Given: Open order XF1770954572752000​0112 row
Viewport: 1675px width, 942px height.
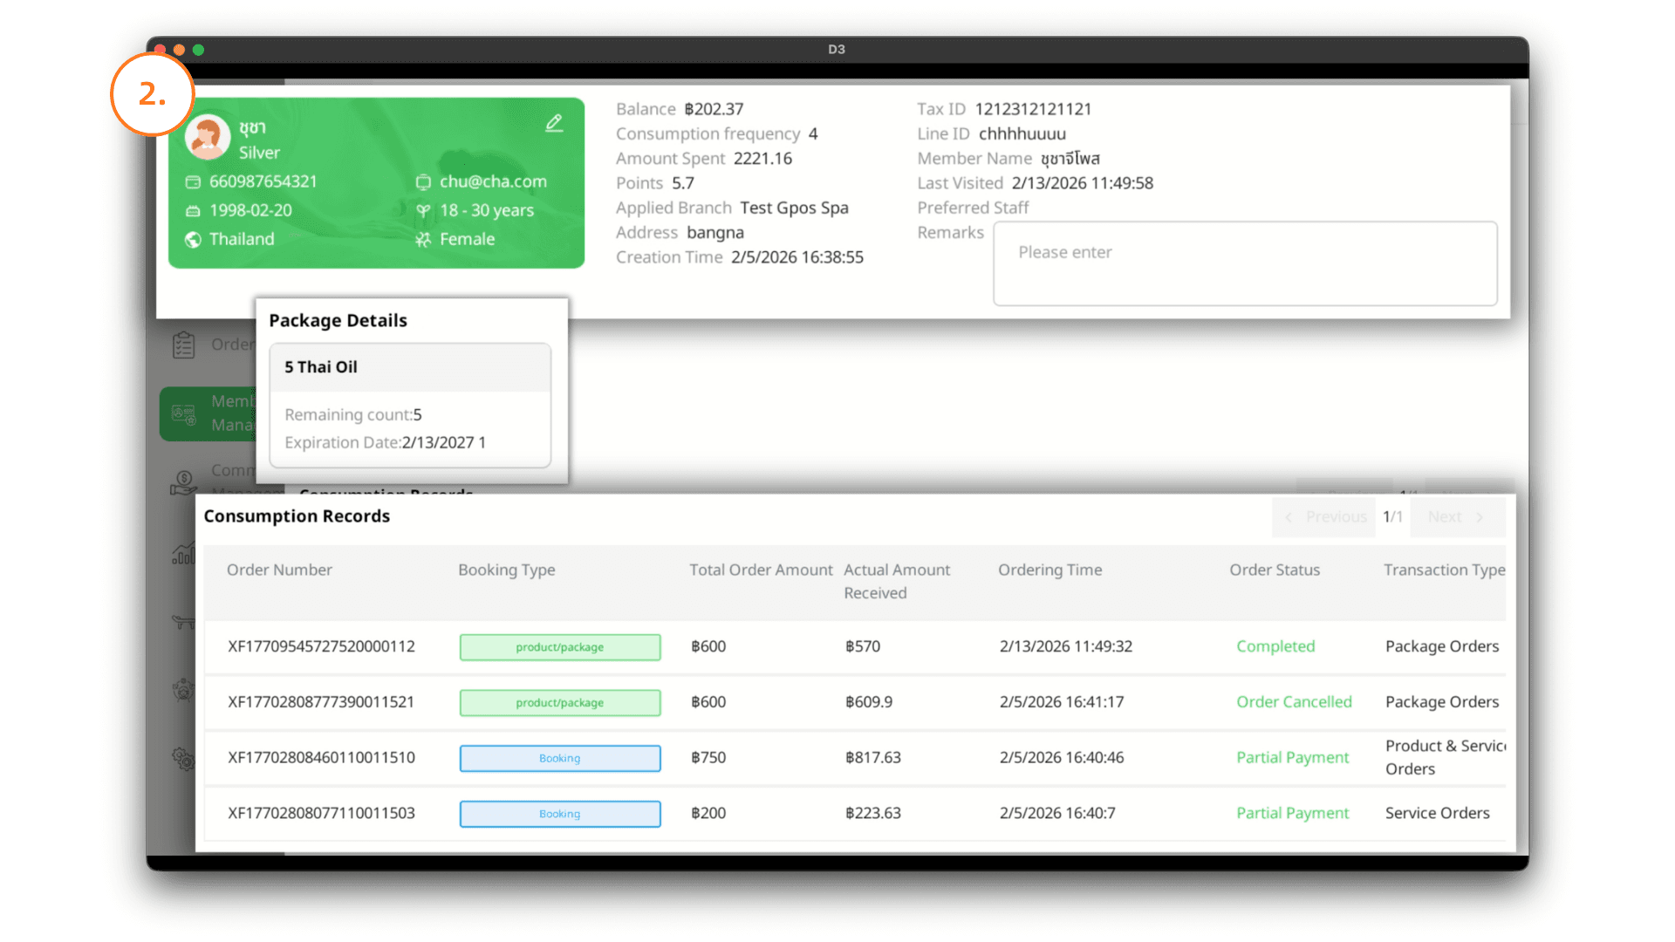Looking at the screenshot, I should [x=321, y=646].
